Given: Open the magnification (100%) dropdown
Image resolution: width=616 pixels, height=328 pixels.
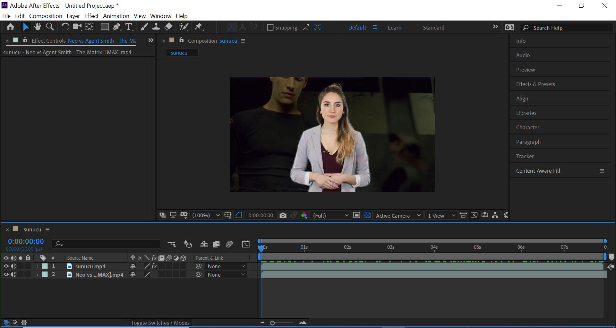Looking at the screenshot, I should pos(205,215).
